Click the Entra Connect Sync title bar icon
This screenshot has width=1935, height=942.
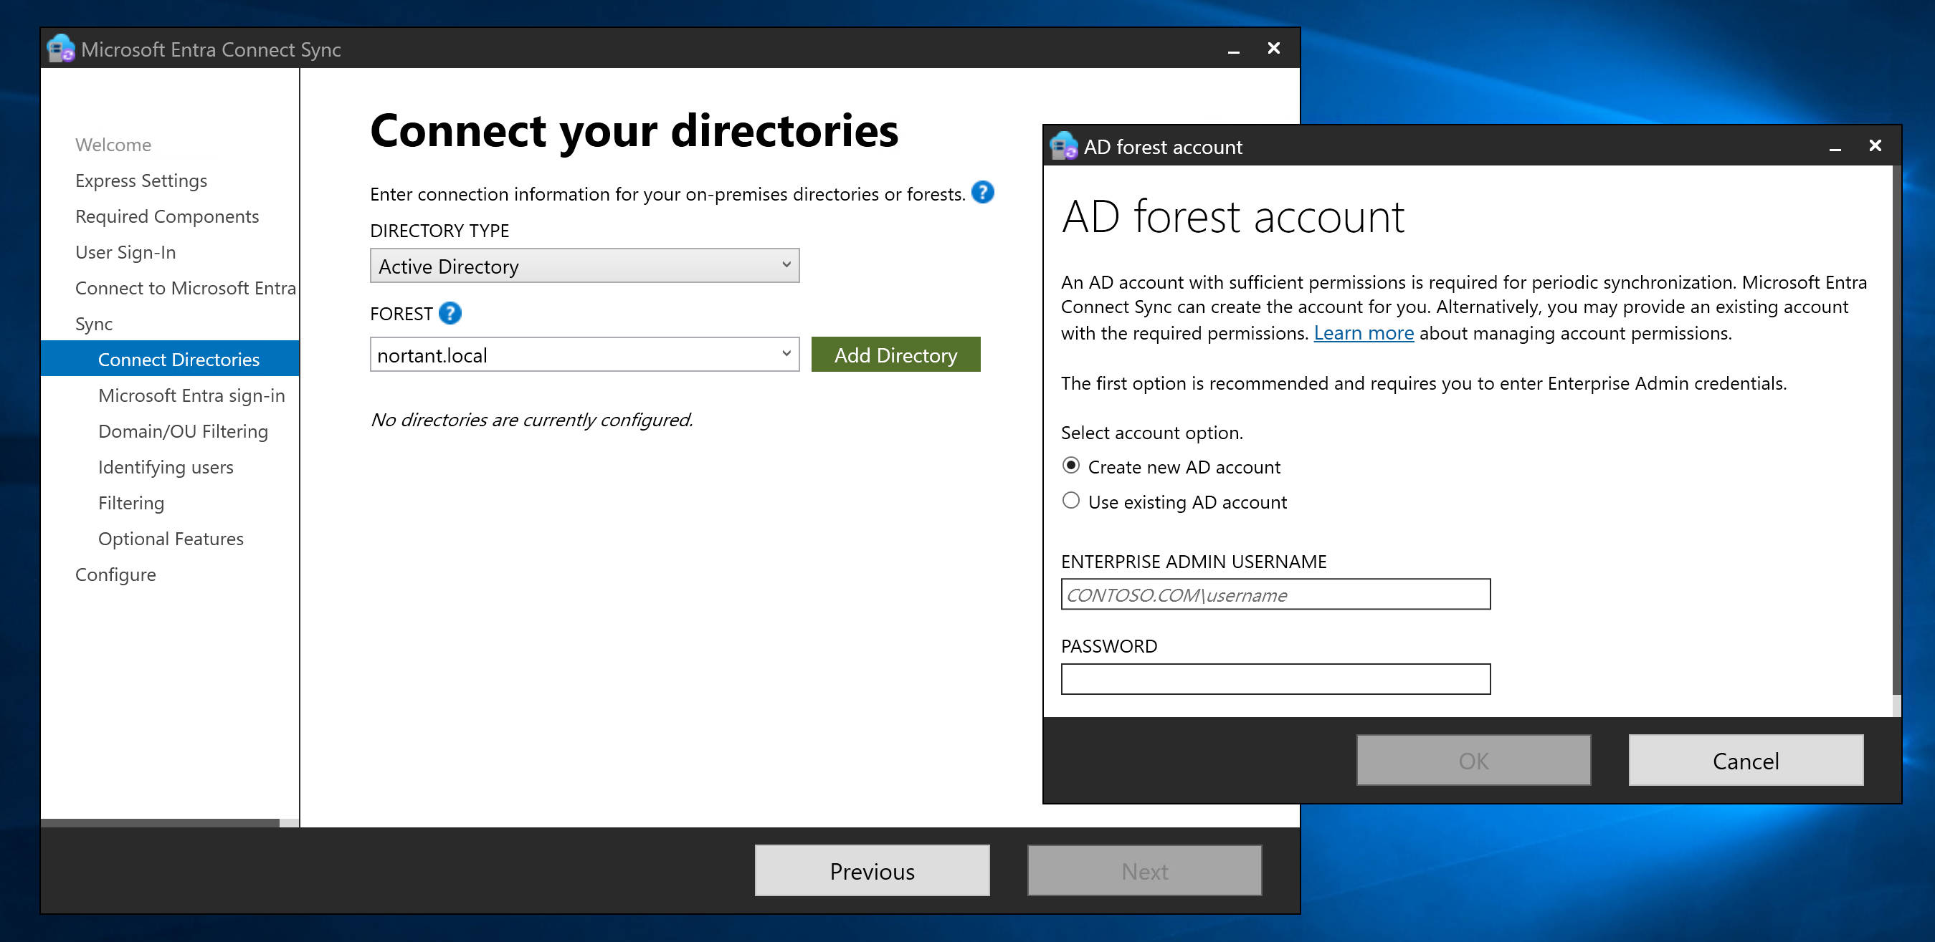click(60, 49)
